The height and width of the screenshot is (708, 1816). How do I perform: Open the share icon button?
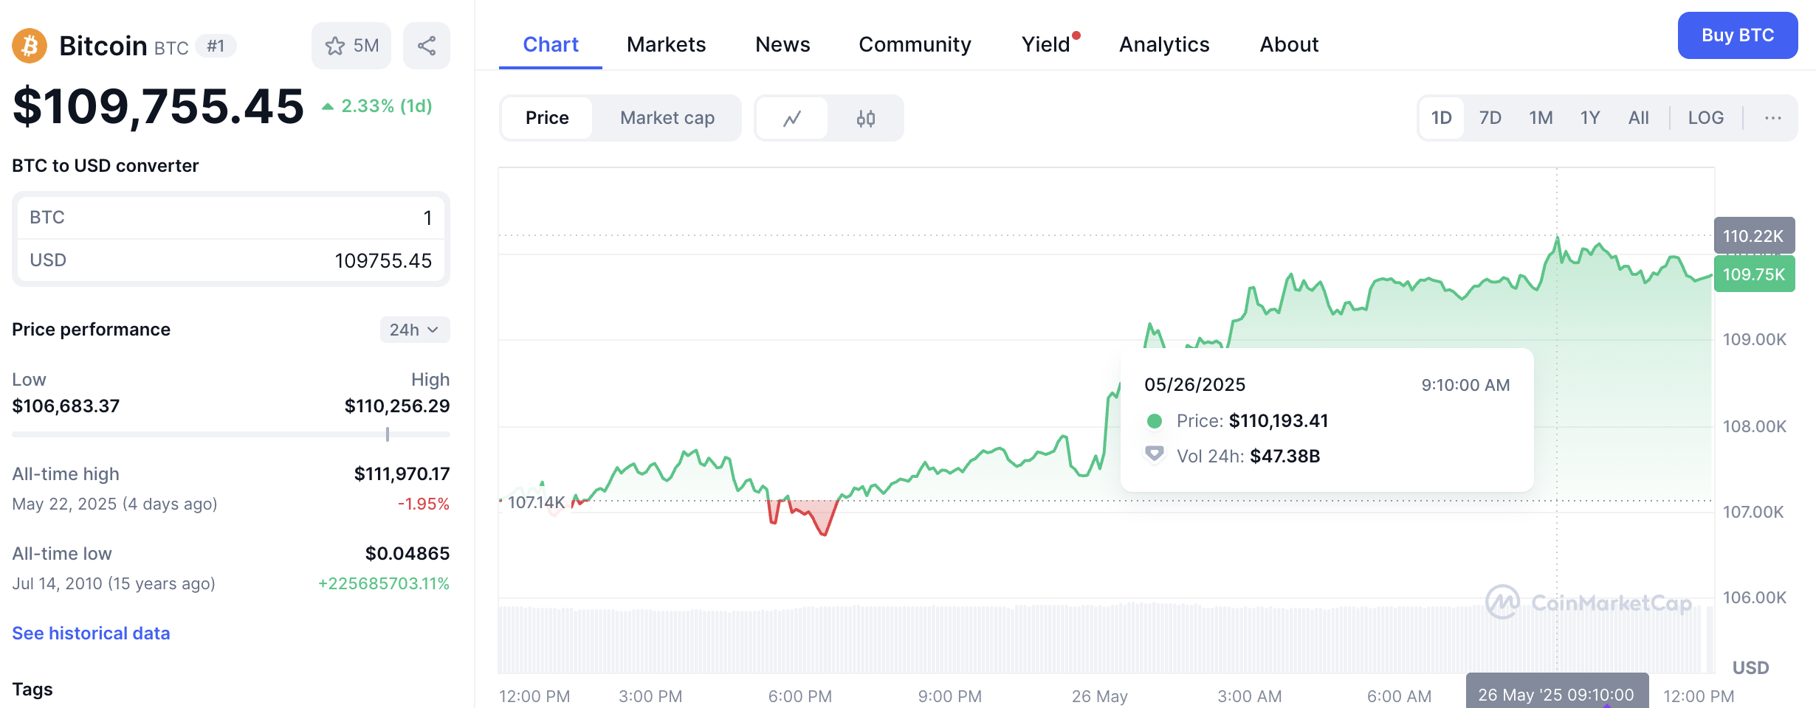[427, 46]
